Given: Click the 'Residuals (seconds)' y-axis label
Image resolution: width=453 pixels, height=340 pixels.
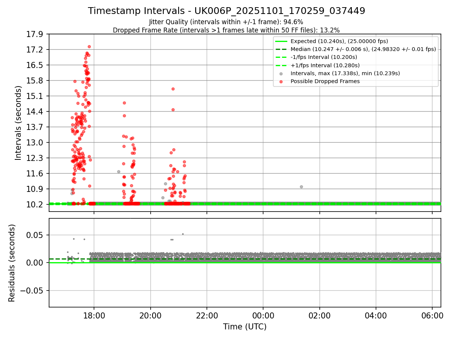Looking at the screenshot, I should [x=12, y=263].
